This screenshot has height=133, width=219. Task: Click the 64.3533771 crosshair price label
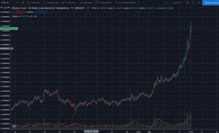pos(5,49)
